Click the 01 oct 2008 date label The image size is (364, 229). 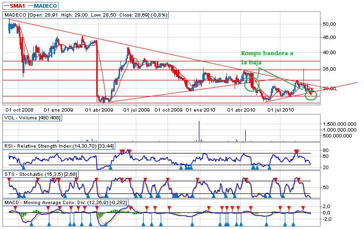click(x=20, y=110)
